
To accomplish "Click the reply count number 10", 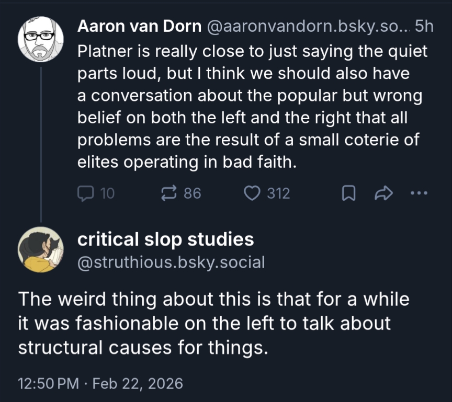I will tap(107, 193).
